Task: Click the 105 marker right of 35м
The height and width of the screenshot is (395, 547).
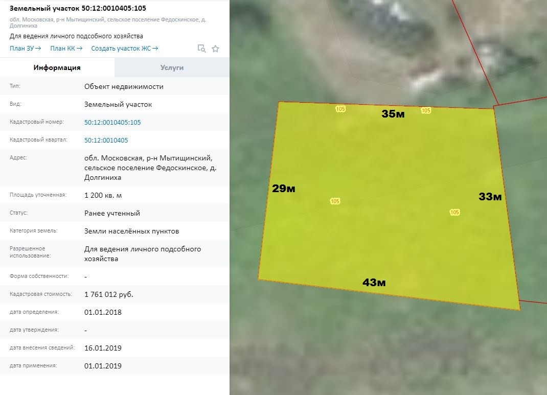Action: pos(426,110)
